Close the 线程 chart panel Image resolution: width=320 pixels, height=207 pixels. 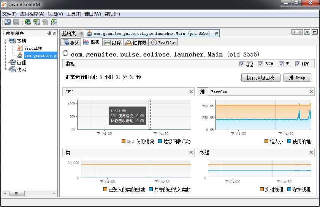(311, 152)
